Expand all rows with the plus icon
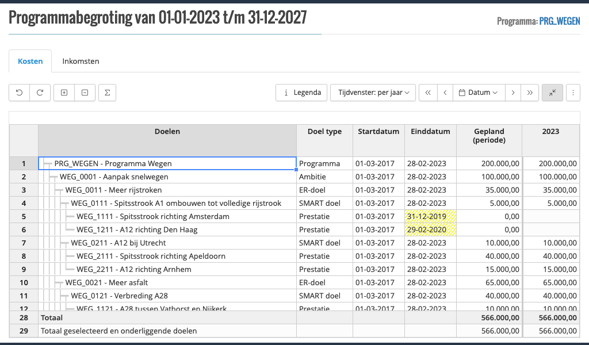 click(64, 93)
